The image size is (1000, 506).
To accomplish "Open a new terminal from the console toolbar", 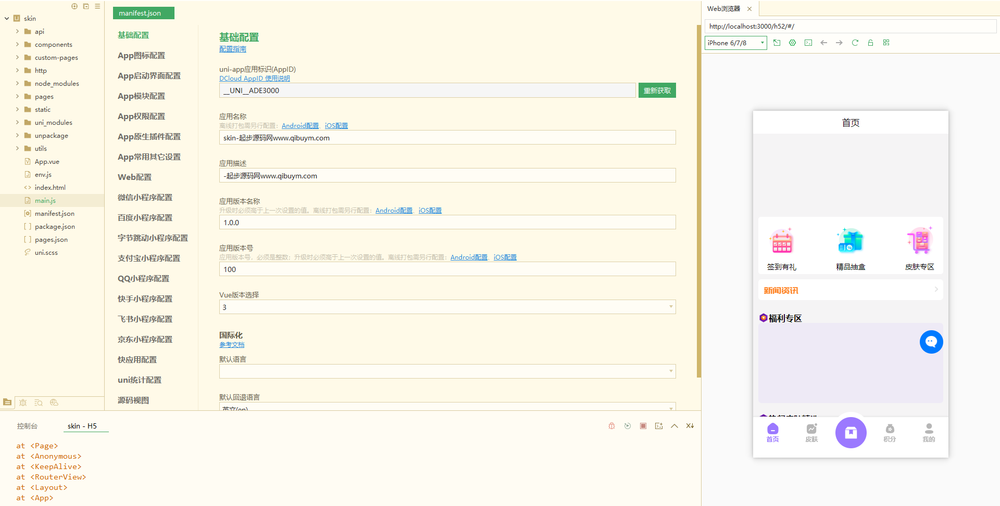I will [x=659, y=426].
